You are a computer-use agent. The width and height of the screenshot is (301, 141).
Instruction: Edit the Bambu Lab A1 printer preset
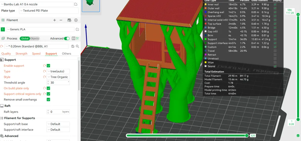pyautogui.click(x=76, y=4)
